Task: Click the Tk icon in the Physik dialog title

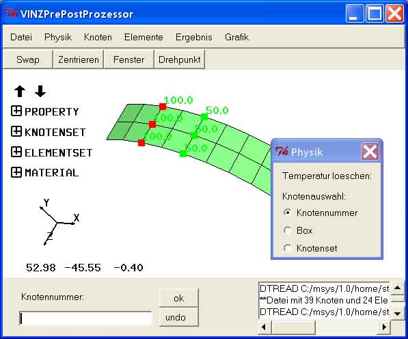Action: coord(282,152)
